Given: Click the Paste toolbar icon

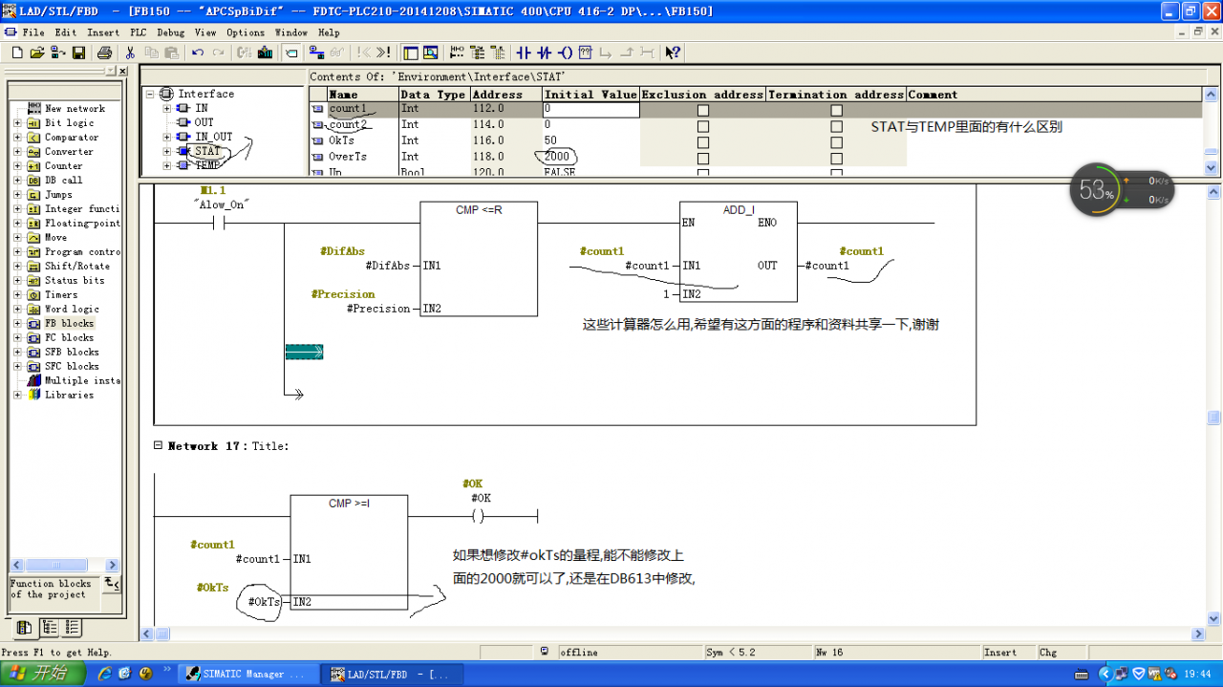Looking at the screenshot, I should click(171, 53).
